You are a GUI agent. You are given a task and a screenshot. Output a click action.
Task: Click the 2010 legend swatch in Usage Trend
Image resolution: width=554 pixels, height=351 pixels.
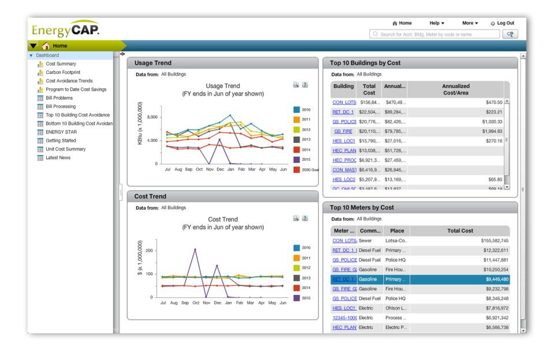click(x=297, y=110)
